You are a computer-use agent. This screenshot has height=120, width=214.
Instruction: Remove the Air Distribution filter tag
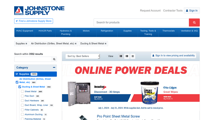(x=76, y=44)
